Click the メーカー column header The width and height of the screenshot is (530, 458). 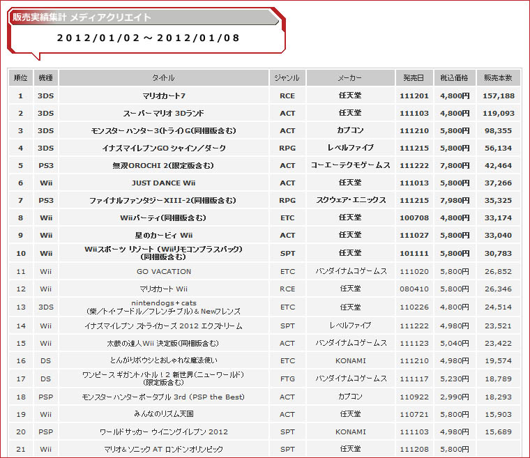pos(350,78)
